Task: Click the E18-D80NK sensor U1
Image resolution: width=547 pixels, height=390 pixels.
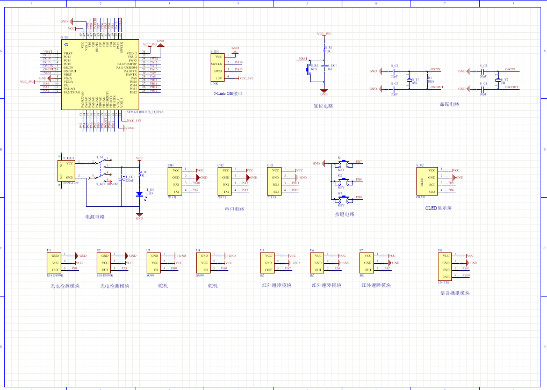Action: click(55, 262)
